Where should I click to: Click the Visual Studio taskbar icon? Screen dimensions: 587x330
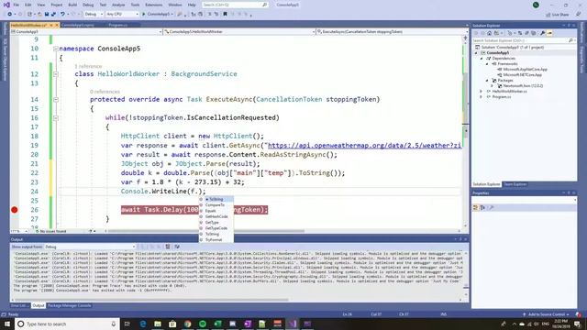coord(293,324)
